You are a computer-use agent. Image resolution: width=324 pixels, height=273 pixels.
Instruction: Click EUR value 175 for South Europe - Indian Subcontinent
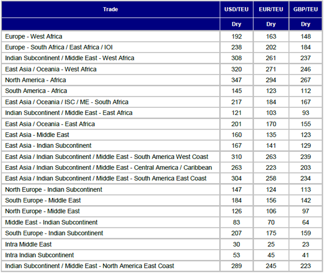[271, 233]
